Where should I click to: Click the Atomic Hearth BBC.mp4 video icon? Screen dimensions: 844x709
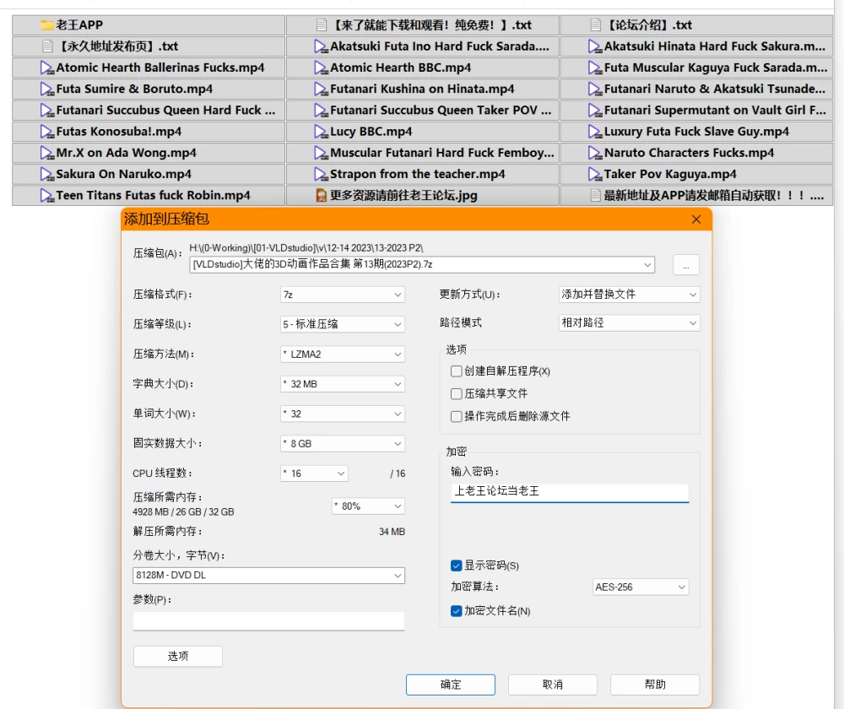322,68
